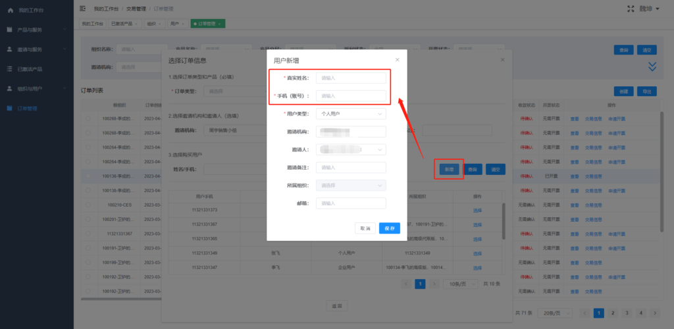Open the 10条/页 page size dropdown
Screen dimensions: 674x329
461,284
